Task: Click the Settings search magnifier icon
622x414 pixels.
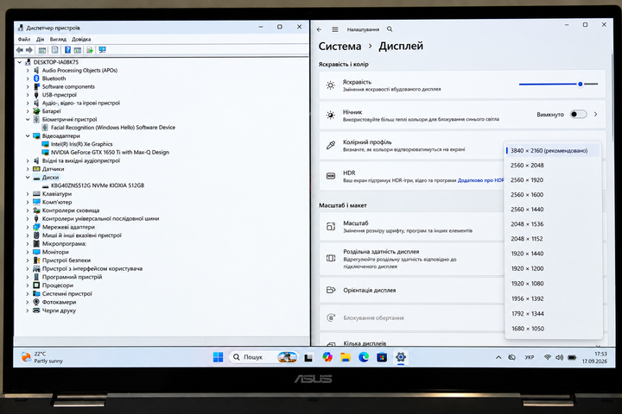Action: (390, 29)
